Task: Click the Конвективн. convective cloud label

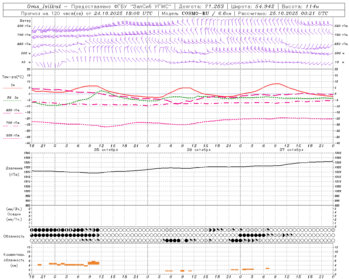Action: click(x=14, y=255)
